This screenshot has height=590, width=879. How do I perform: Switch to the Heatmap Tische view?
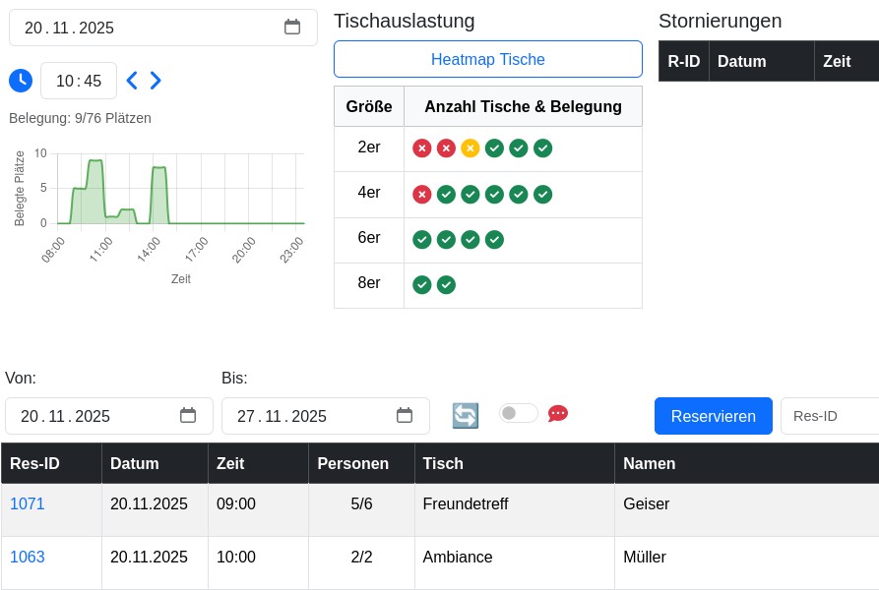click(487, 59)
